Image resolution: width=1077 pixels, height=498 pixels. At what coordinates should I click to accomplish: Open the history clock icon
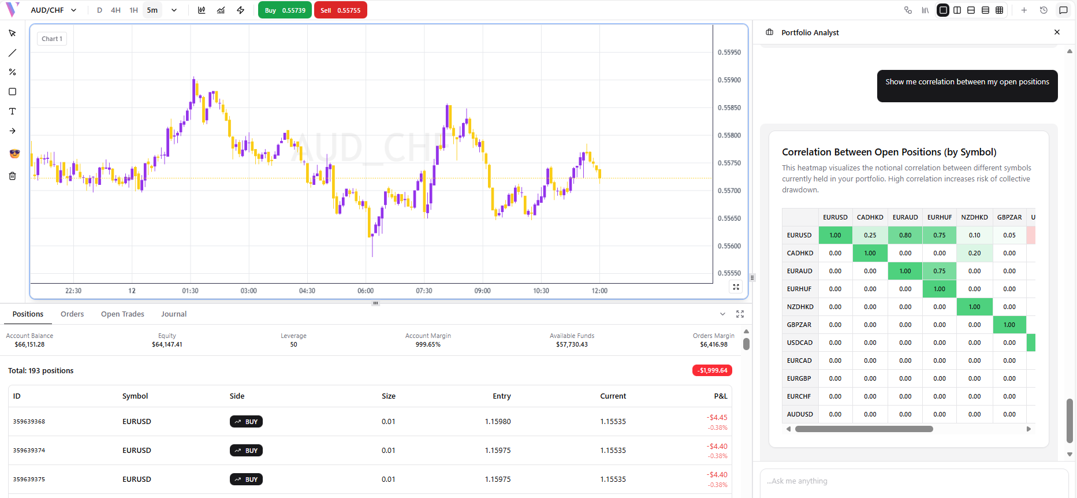coord(1044,10)
